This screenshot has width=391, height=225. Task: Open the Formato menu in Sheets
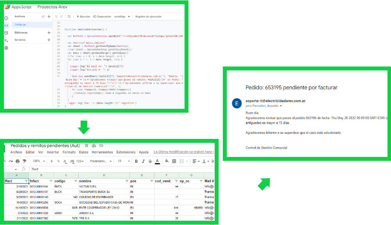69,152
